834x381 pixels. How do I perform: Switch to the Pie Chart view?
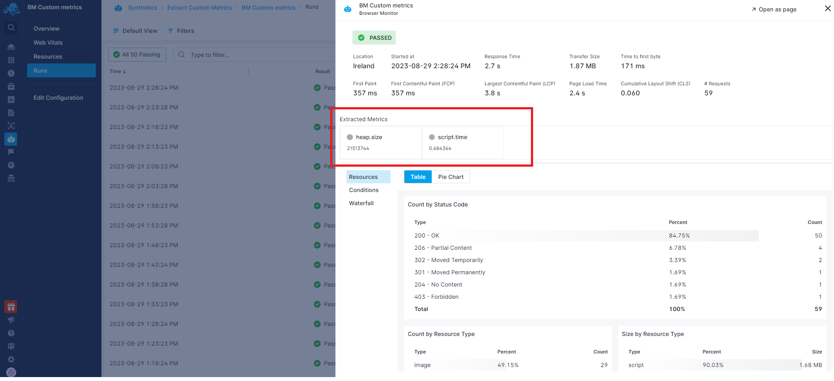point(451,177)
